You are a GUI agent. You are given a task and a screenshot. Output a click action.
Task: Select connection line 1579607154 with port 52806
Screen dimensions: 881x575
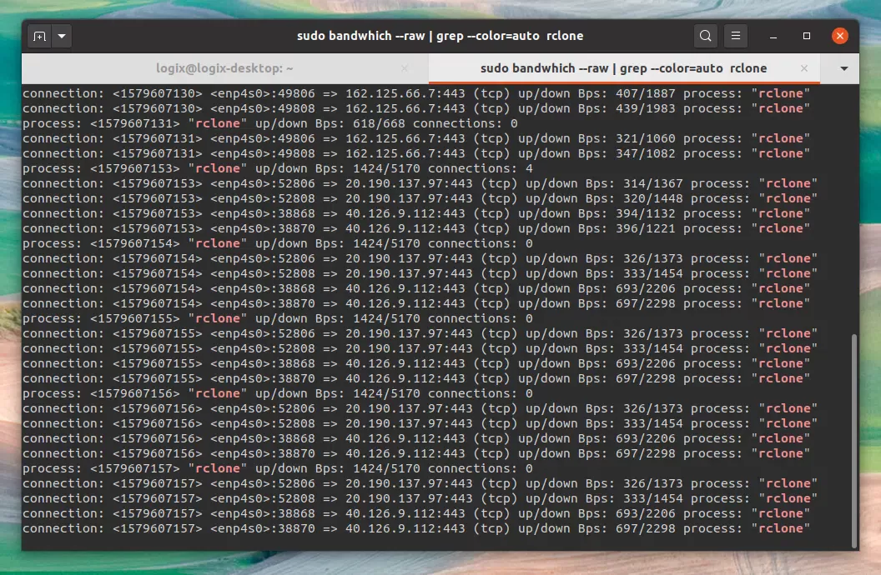(x=420, y=258)
